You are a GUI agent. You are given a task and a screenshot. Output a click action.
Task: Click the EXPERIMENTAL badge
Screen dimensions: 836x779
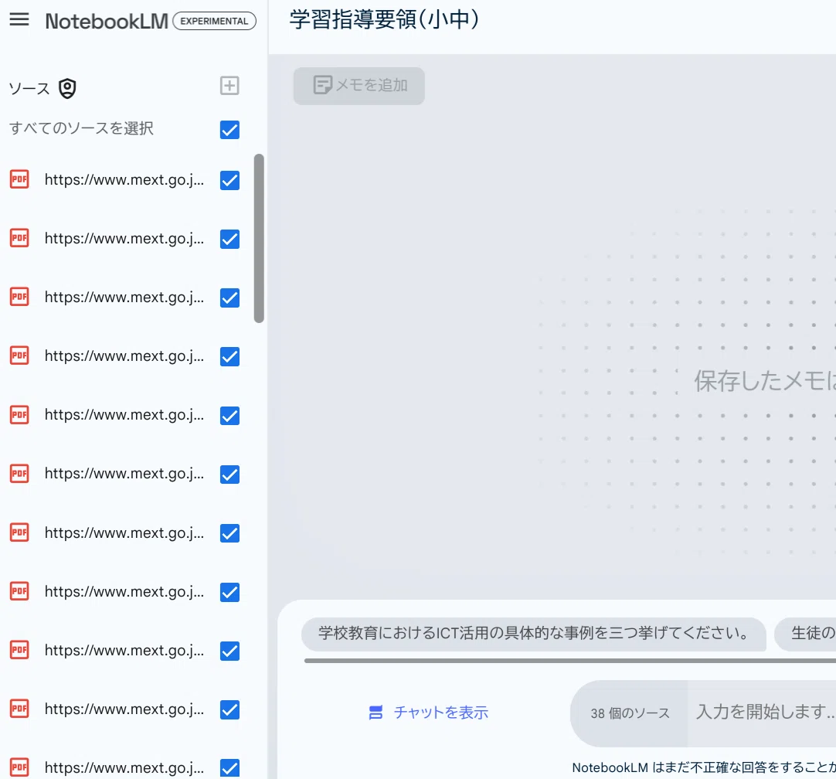click(x=214, y=21)
